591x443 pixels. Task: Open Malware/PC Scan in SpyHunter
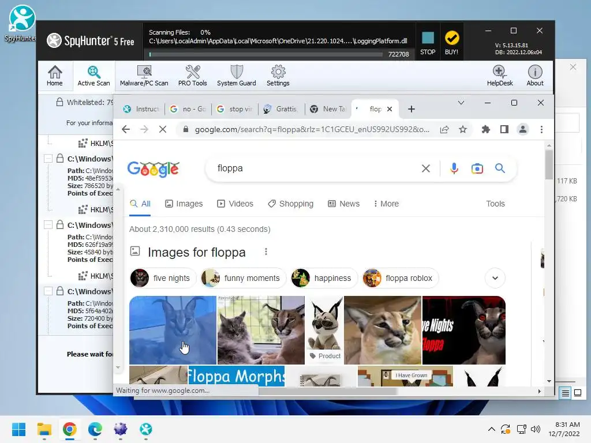pyautogui.click(x=144, y=76)
